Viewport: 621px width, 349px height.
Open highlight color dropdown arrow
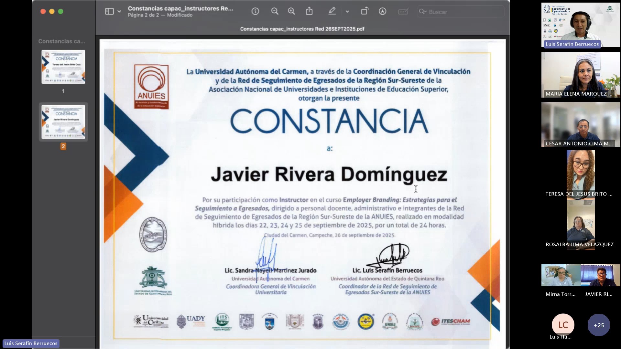347,12
